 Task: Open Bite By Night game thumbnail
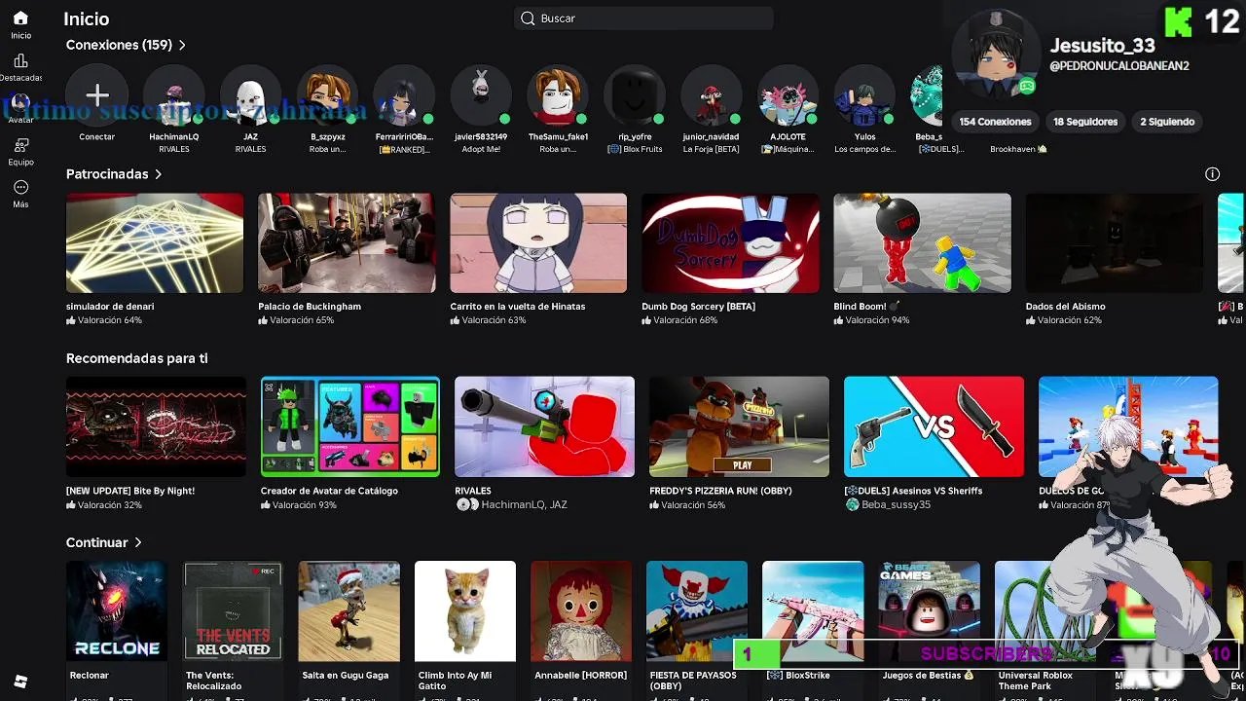[x=156, y=427]
